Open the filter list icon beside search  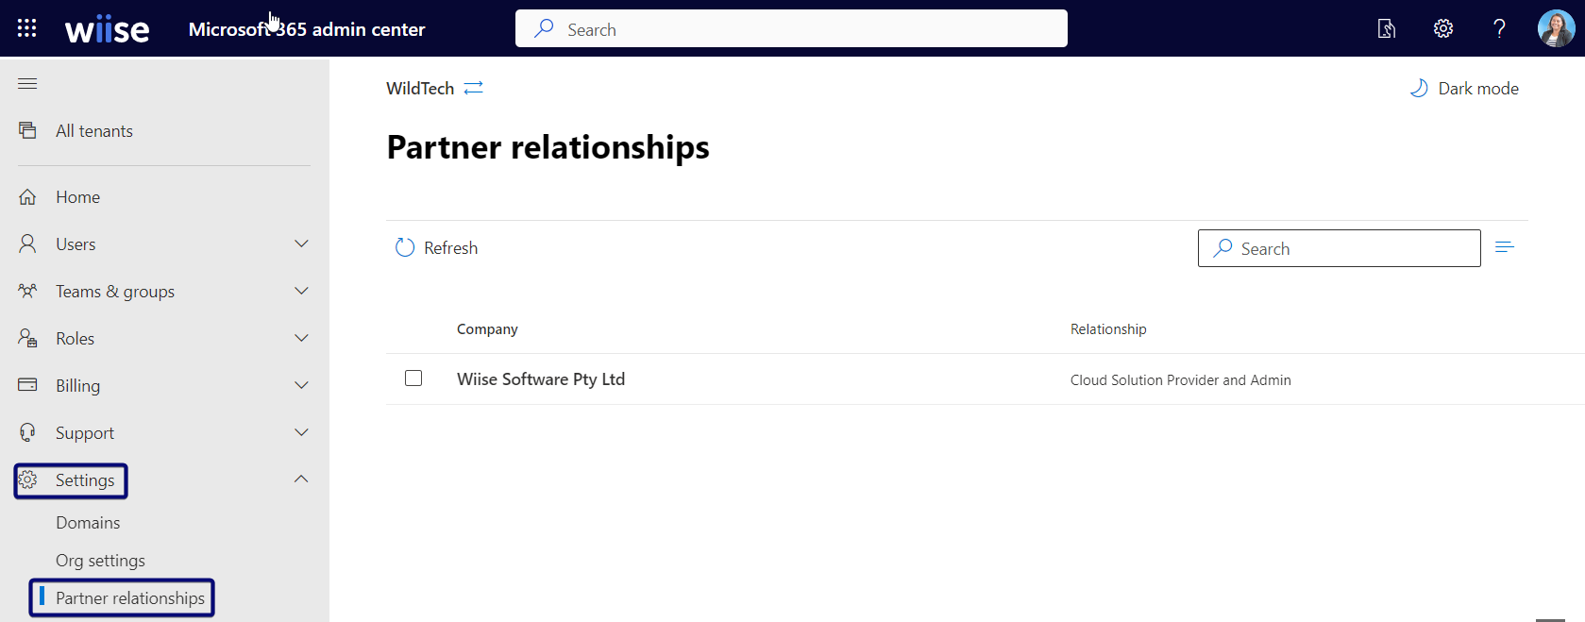click(x=1505, y=247)
